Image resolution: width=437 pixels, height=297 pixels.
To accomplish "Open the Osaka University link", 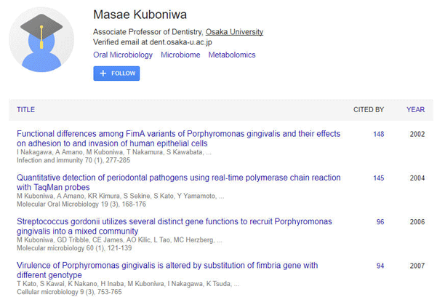I will tap(234, 32).
